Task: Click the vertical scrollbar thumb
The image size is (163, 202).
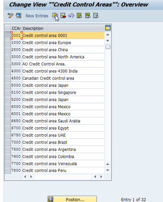Action: [x=108, y=47]
